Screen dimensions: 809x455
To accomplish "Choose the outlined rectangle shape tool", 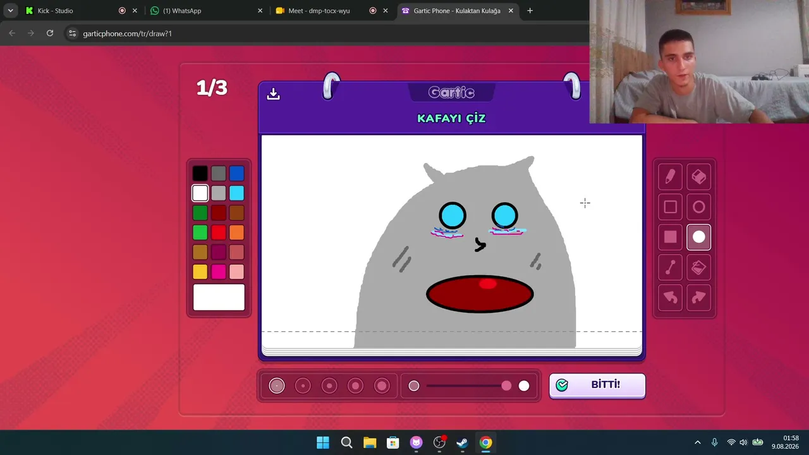I will (670, 207).
